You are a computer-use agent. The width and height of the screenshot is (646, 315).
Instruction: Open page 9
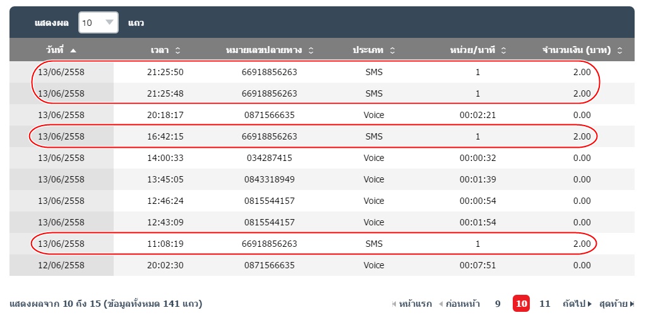498,304
